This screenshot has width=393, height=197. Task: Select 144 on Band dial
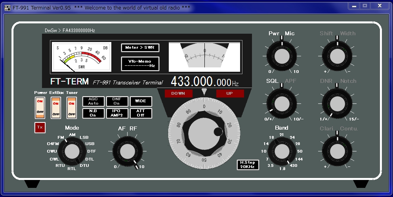(x=299, y=159)
